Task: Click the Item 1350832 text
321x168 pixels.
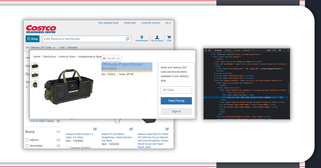Action: [108, 74]
